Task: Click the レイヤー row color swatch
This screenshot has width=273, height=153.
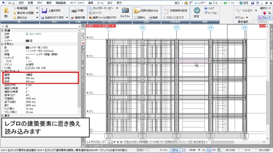Action: 27,41
